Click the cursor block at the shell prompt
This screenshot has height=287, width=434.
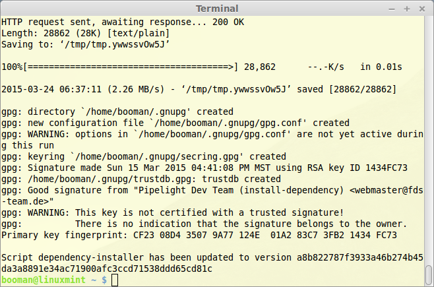(x=115, y=280)
